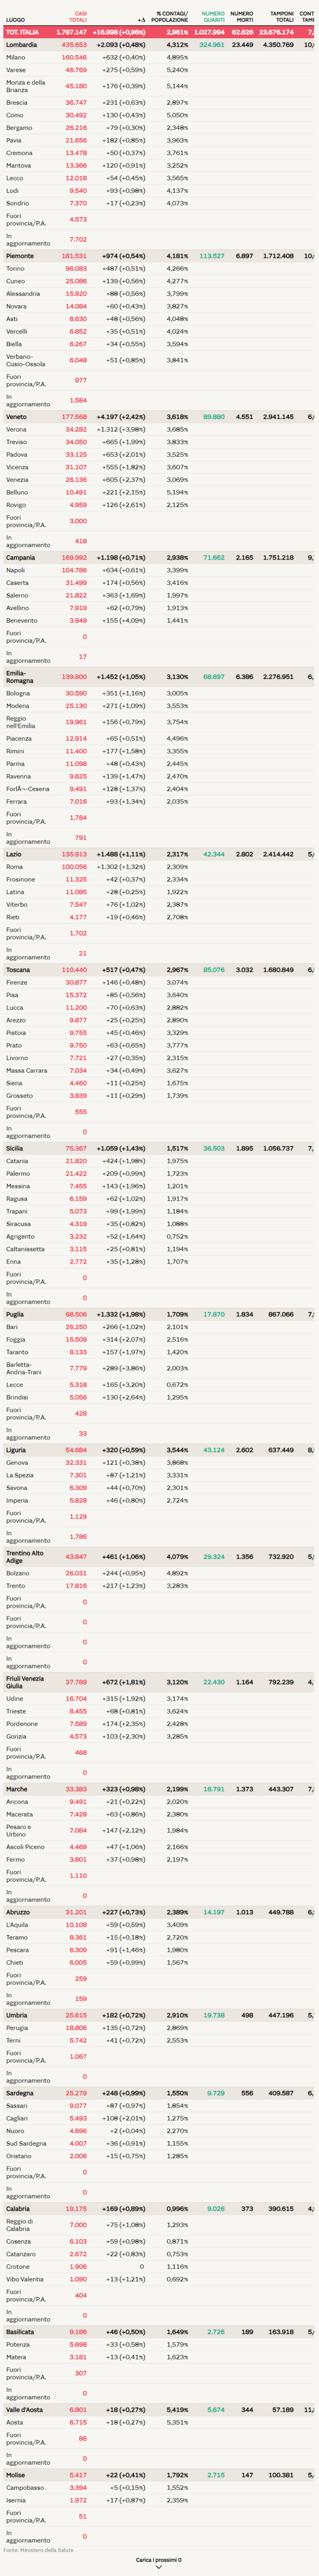319x2576 pixels.
Task: Click the NUMERO MORTI column header
Action: (x=241, y=17)
